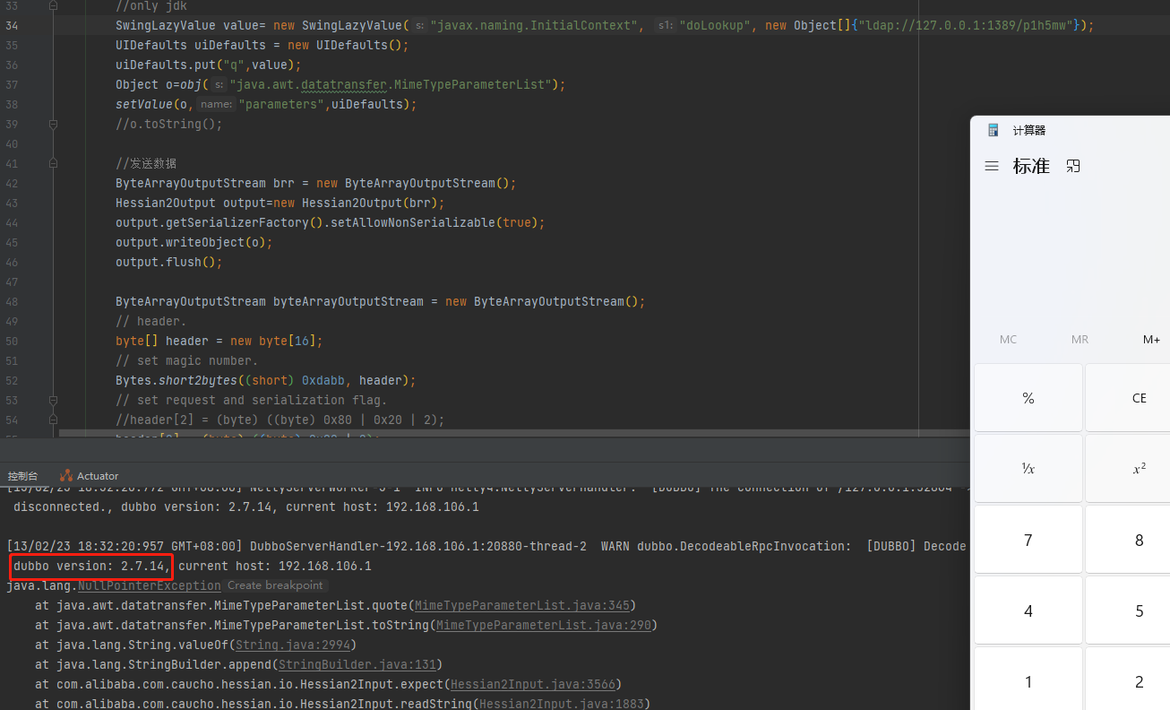
Task: Click the MC memory clear button
Action: point(1009,340)
